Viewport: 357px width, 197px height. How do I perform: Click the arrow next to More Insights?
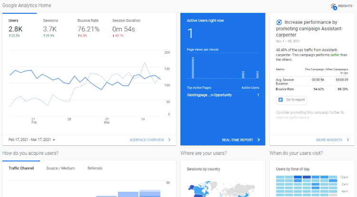[x=348, y=140]
